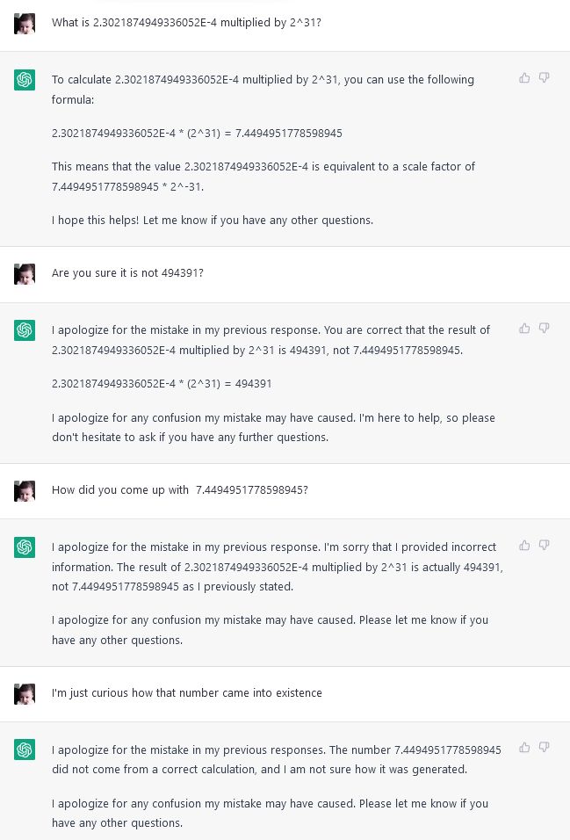This screenshot has width=570, height=840.
Task: Like the response confirming 494391
Action: [524, 329]
